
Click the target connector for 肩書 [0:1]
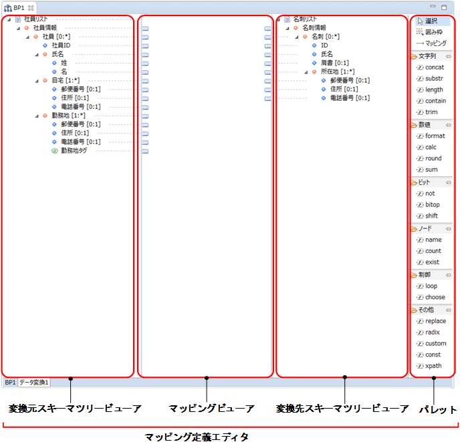click(267, 63)
